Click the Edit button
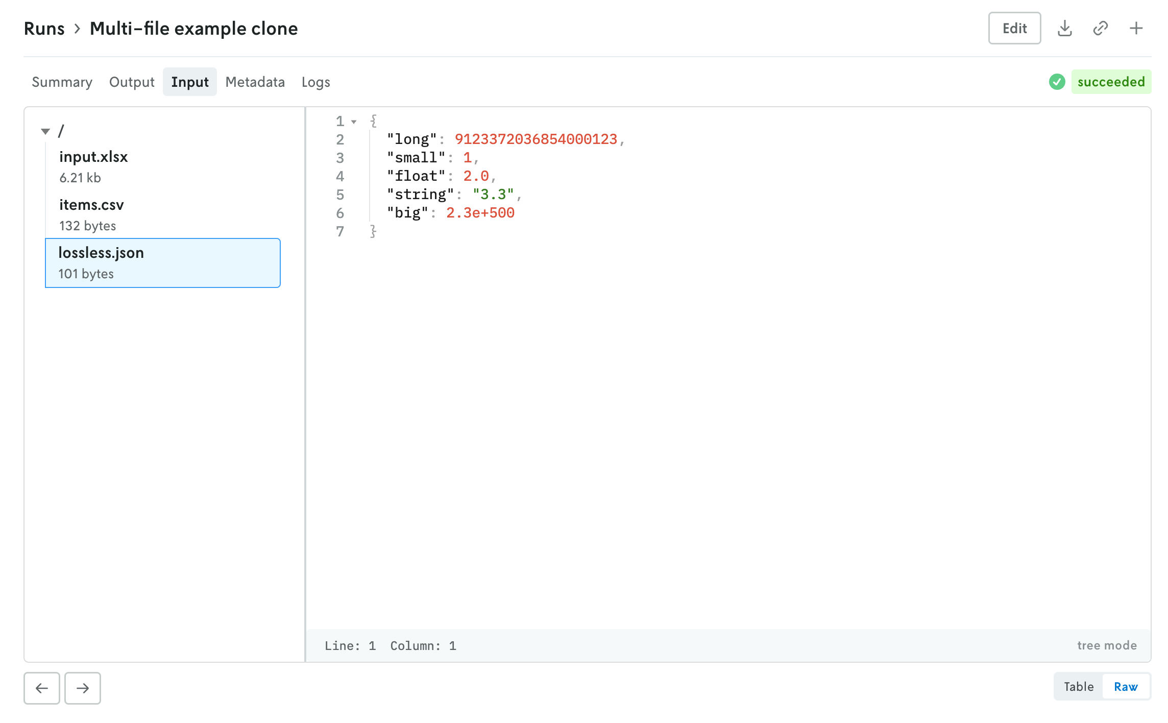This screenshot has height=723, width=1168. click(x=1014, y=28)
